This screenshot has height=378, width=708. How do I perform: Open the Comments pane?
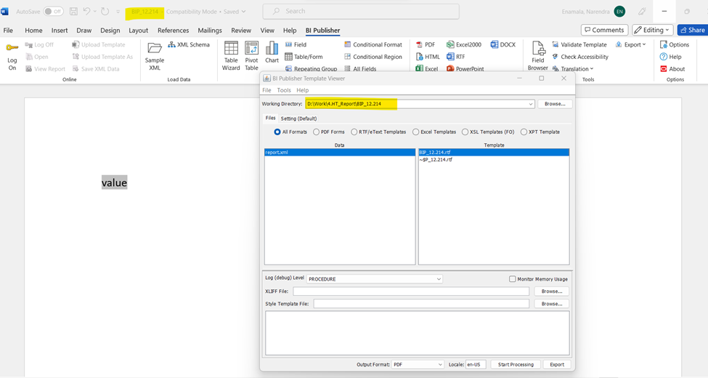pos(604,30)
